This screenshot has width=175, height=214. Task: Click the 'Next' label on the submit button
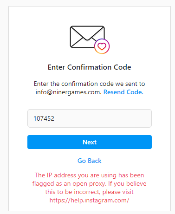coord(90,142)
